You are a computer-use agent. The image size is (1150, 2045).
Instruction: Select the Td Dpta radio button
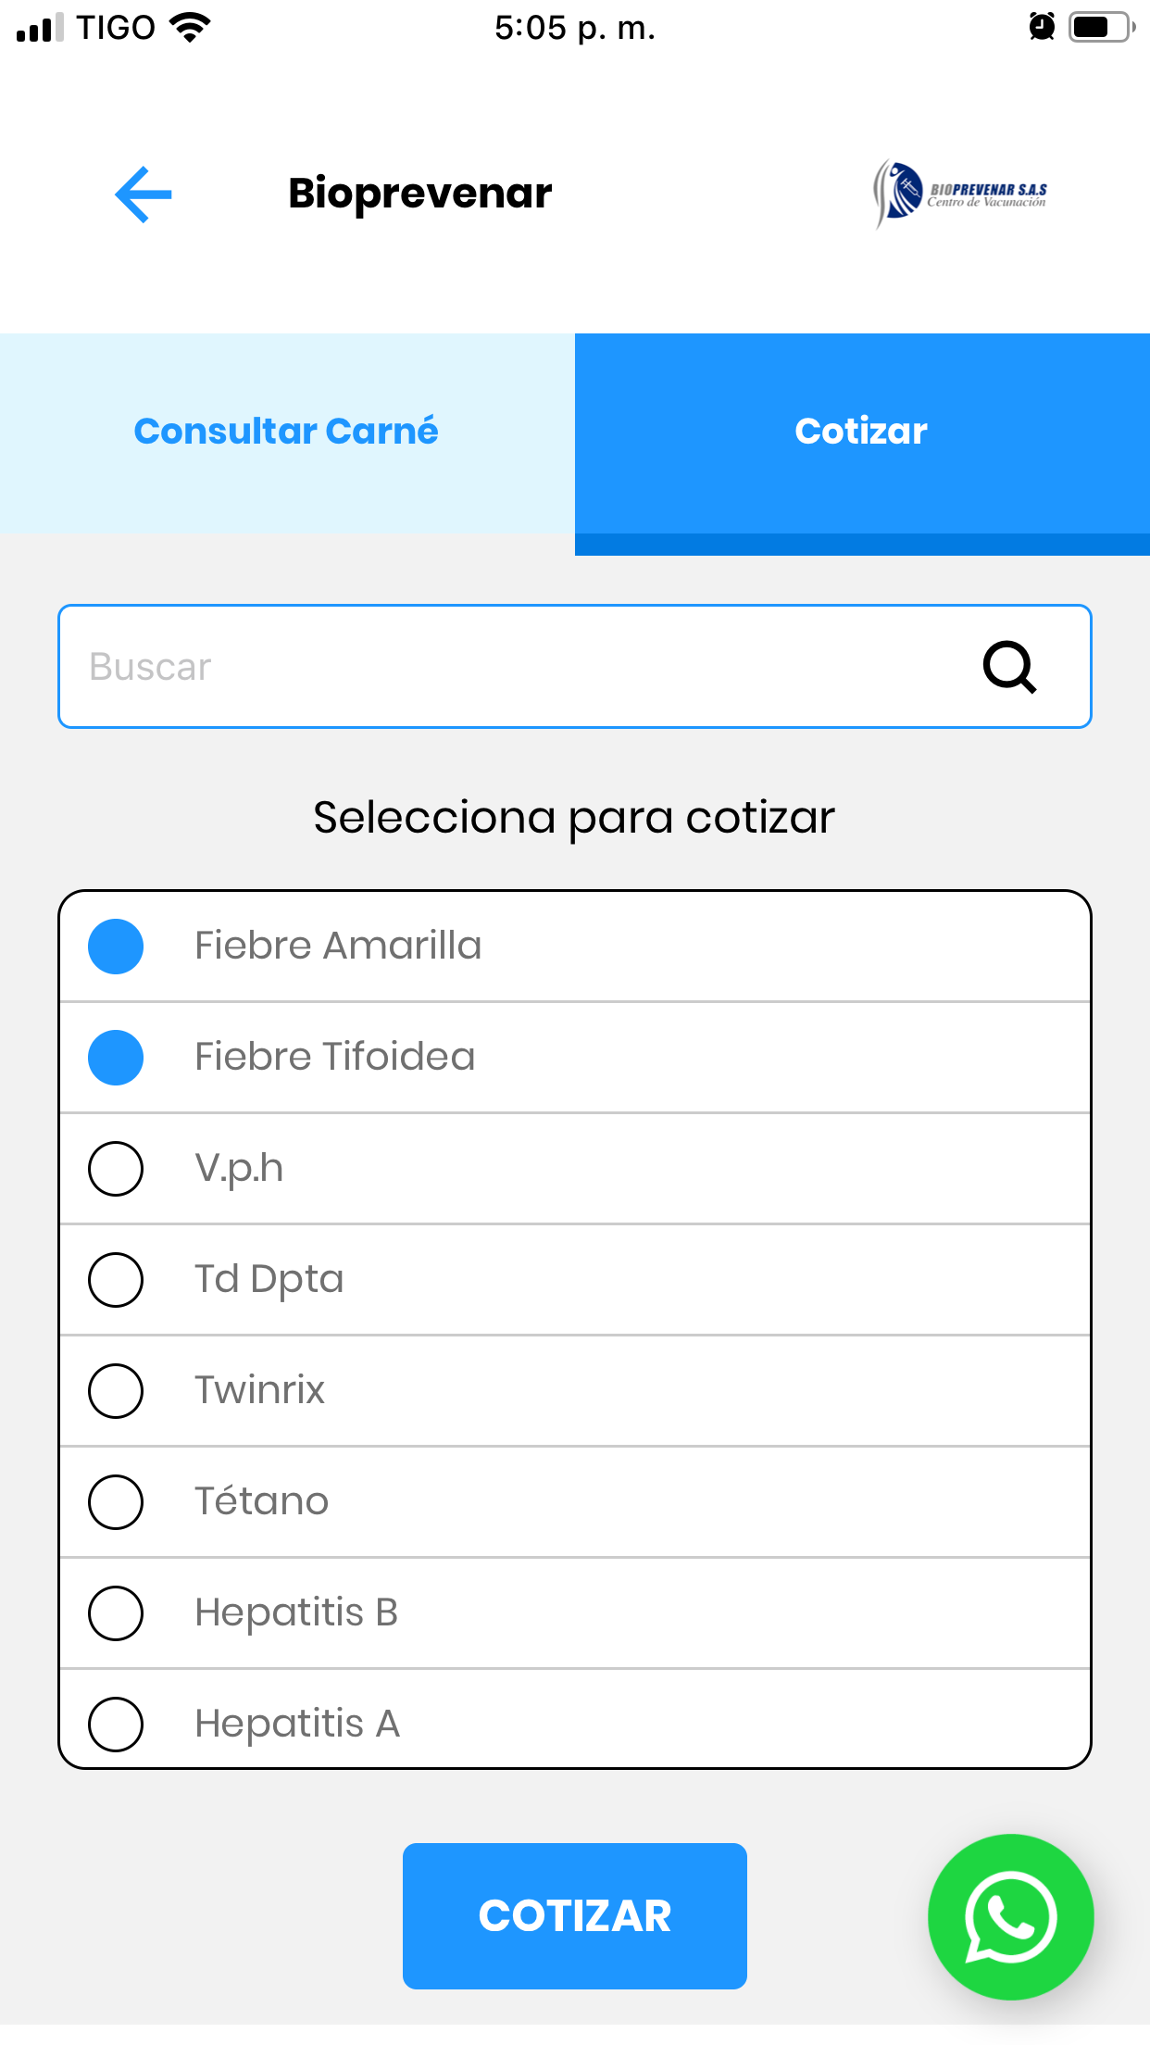click(x=116, y=1280)
